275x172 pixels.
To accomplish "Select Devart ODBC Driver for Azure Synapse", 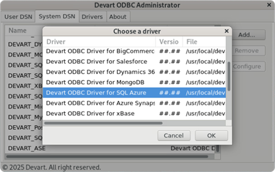I will [x=134, y=103].
